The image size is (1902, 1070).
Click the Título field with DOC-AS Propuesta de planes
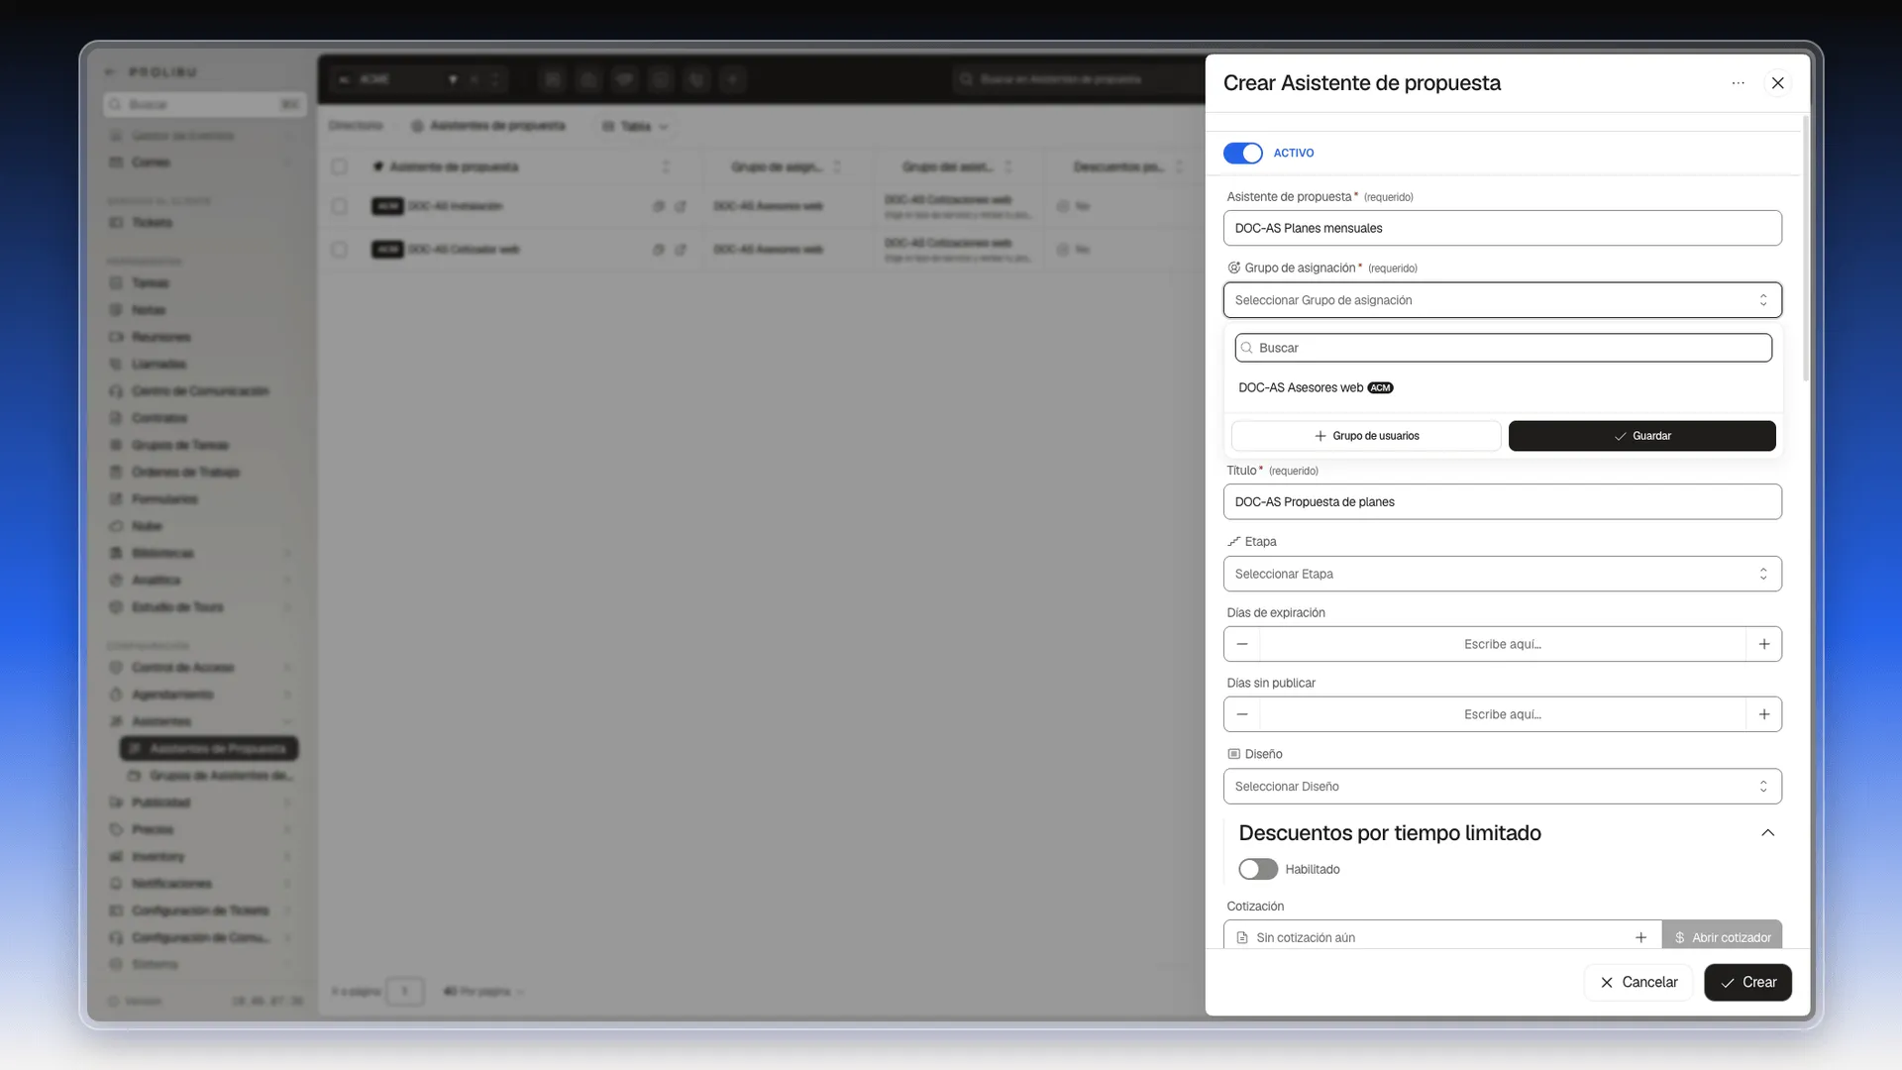click(x=1502, y=502)
